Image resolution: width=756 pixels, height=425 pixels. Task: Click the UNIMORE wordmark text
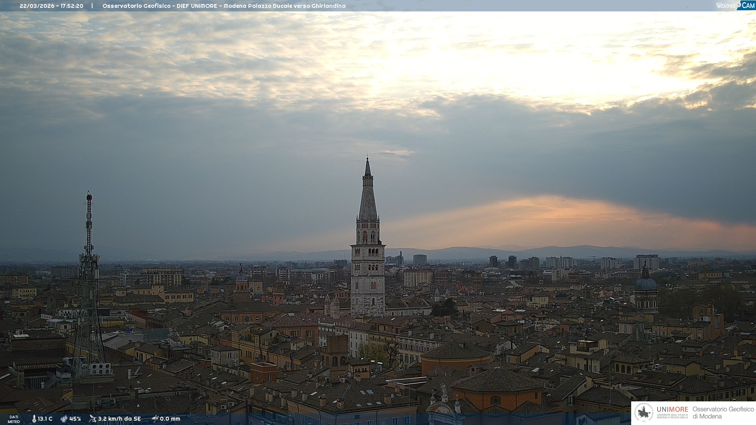[x=672, y=409]
